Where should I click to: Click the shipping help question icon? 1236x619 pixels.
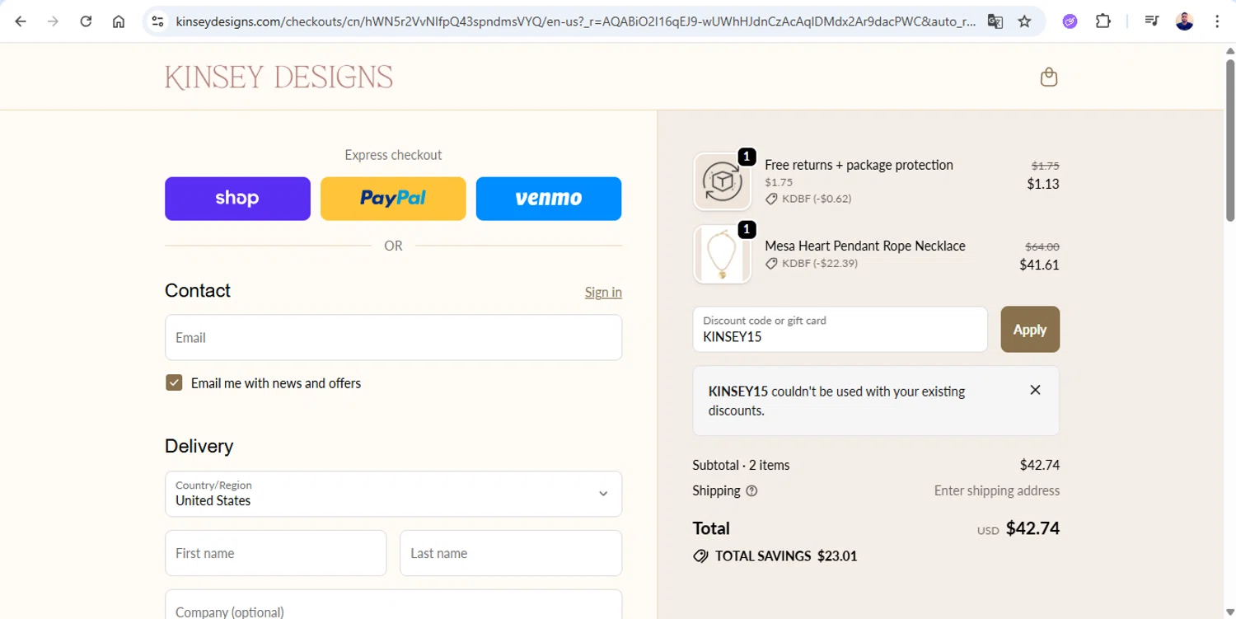(751, 490)
